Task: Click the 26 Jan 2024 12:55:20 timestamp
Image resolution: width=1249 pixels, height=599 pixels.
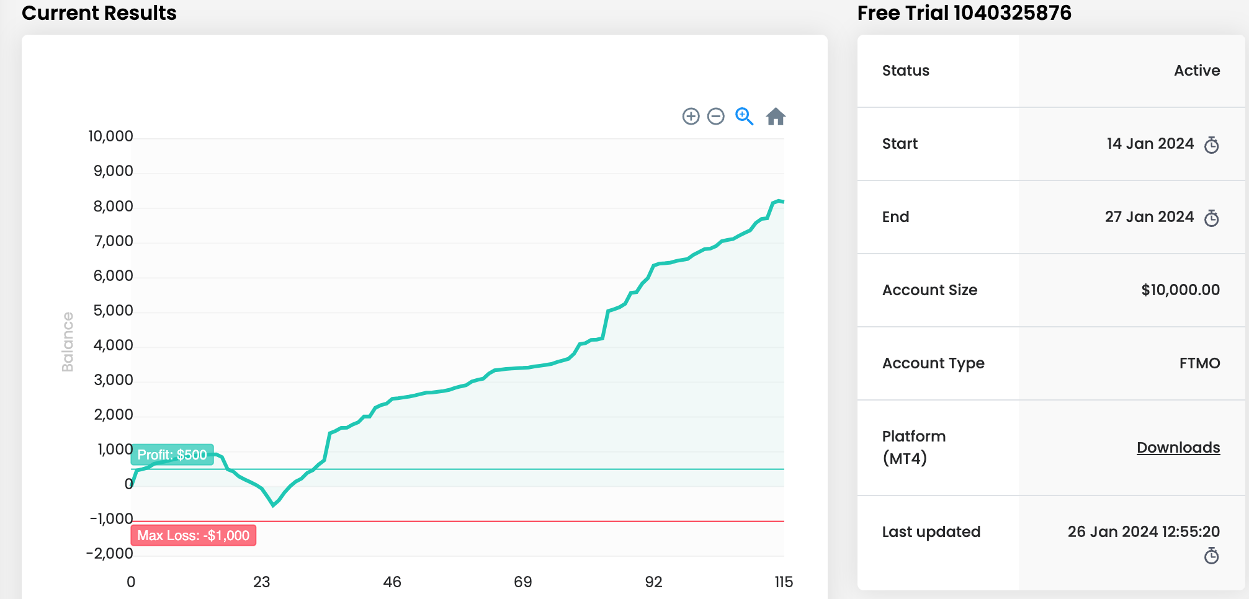Action: pyautogui.click(x=1144, y=532)
